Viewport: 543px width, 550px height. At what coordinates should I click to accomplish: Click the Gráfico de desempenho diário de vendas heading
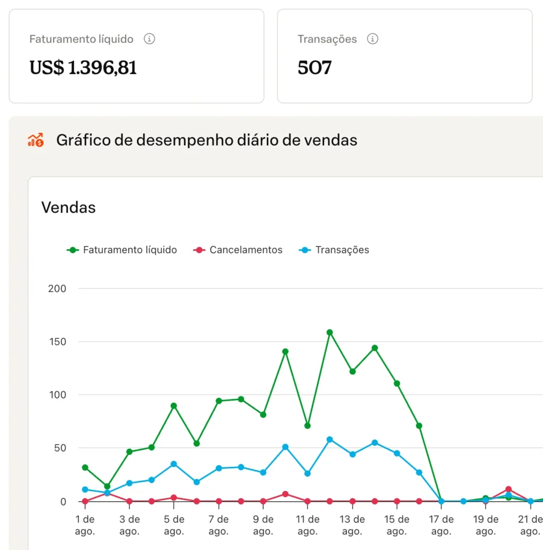coord(207,140)
